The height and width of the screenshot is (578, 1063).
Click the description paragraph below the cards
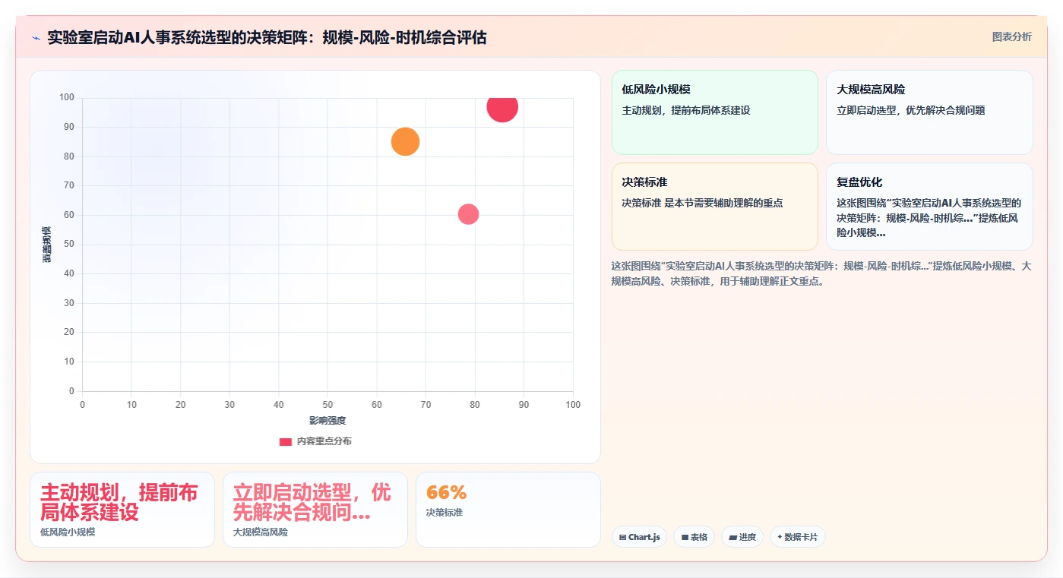click(821, 273)
